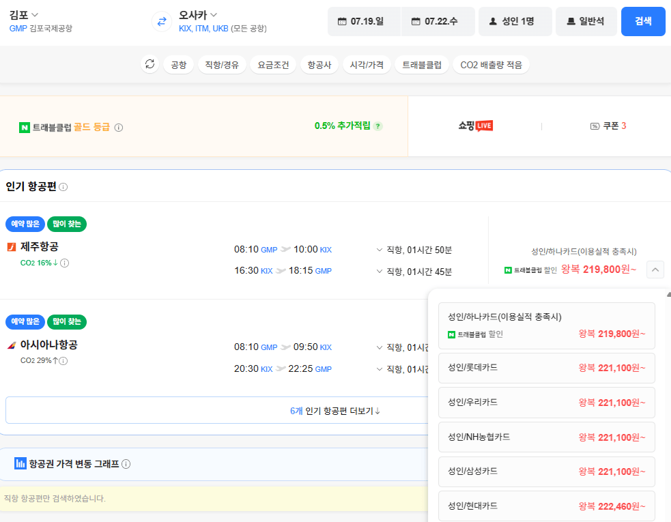
Task: Open the coupon icon next to 쿠폰 3
Action: [595, 126]
